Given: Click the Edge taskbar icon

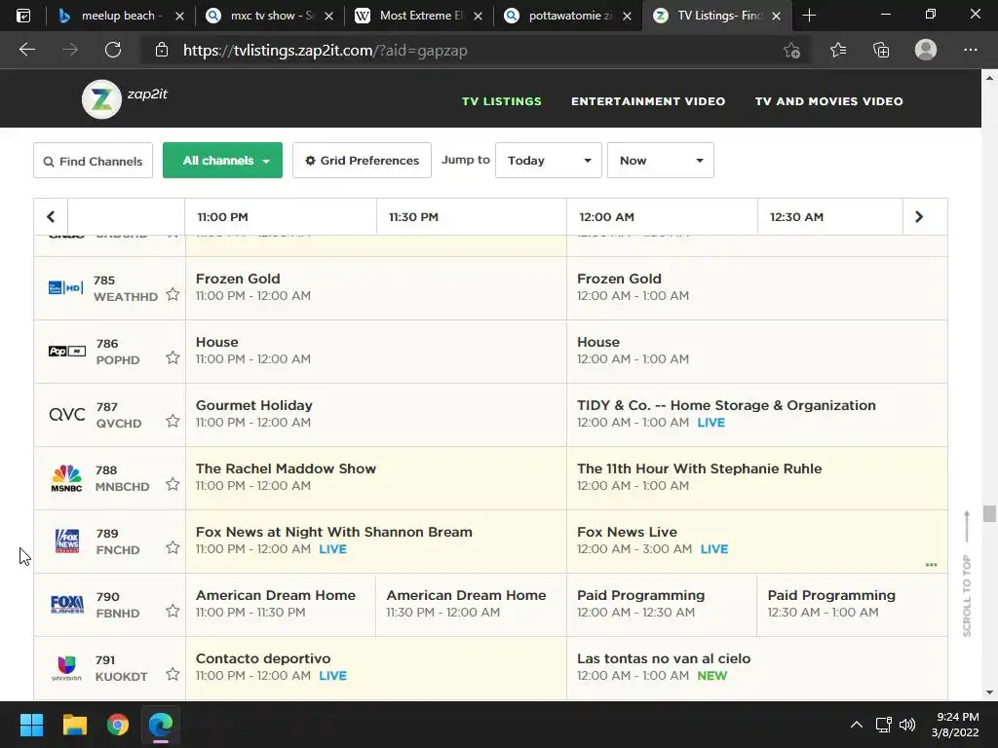Looking at the screenshot, I should click(x=161, y=725).
